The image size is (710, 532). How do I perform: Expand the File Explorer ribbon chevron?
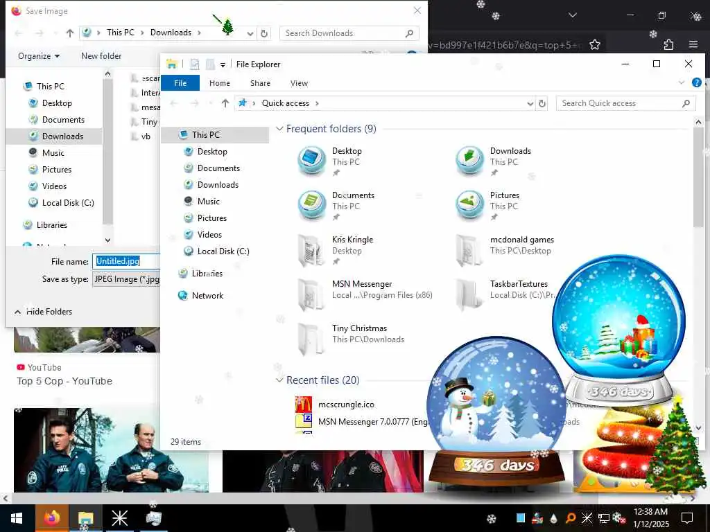click(x=682, y=83)
